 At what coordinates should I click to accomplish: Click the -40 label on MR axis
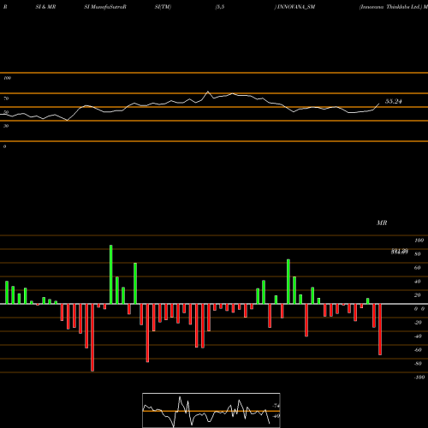418,336
